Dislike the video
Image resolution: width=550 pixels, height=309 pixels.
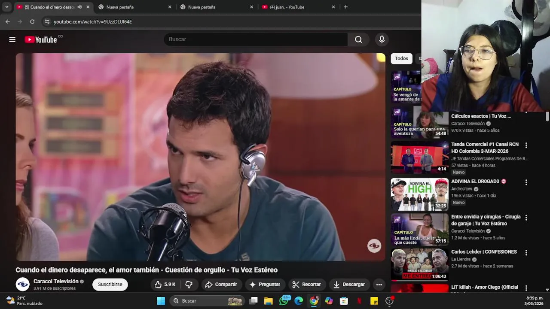[x=189, y=285]
